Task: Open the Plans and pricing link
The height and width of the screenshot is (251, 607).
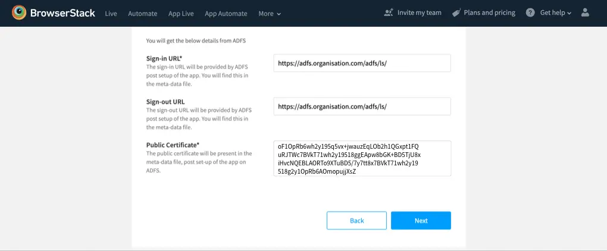Action: 489,12
